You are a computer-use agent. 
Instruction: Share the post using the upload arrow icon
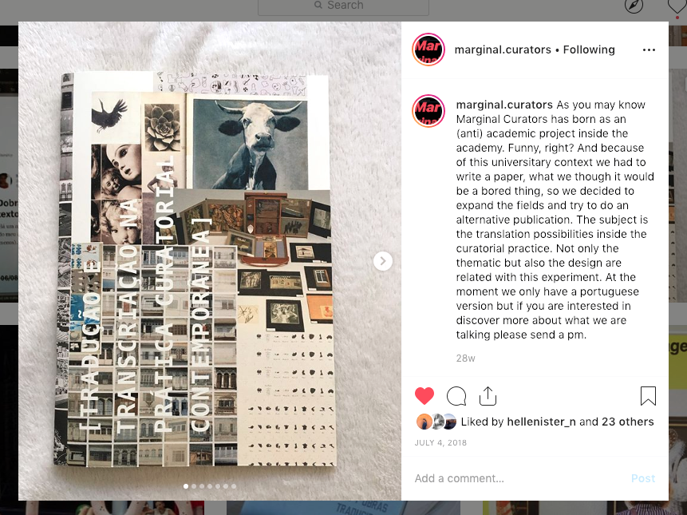point(488,396)
